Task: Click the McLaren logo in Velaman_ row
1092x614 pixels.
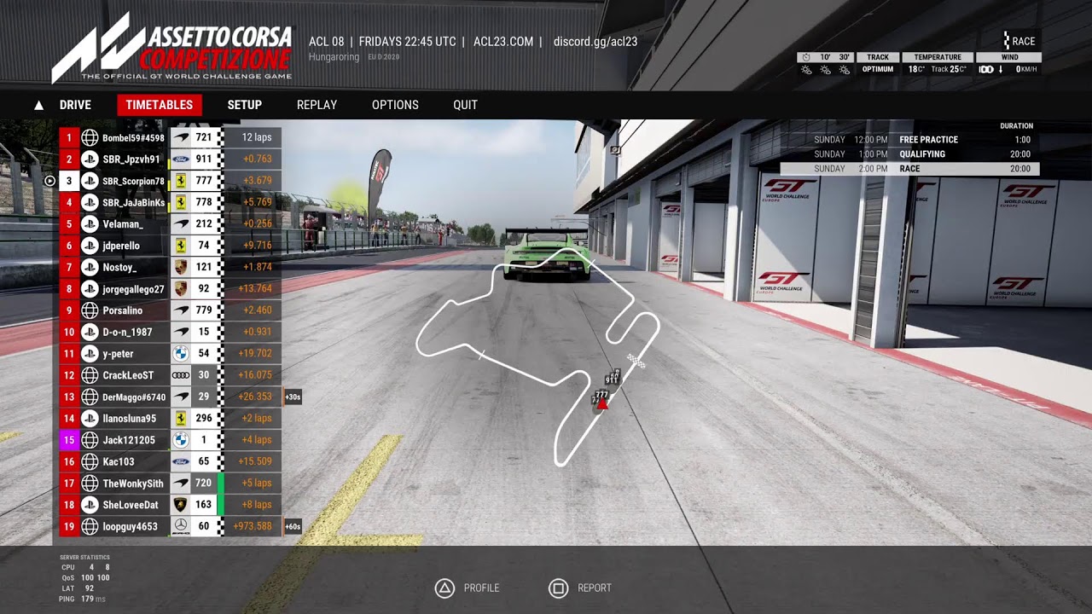Action: (x=181, y=224)
